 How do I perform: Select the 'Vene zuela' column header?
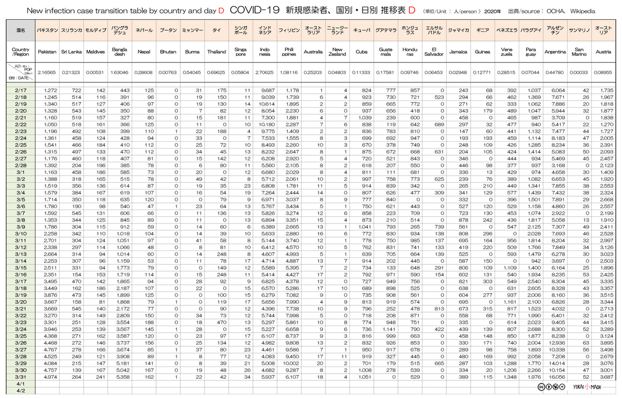tap(507, 52)
